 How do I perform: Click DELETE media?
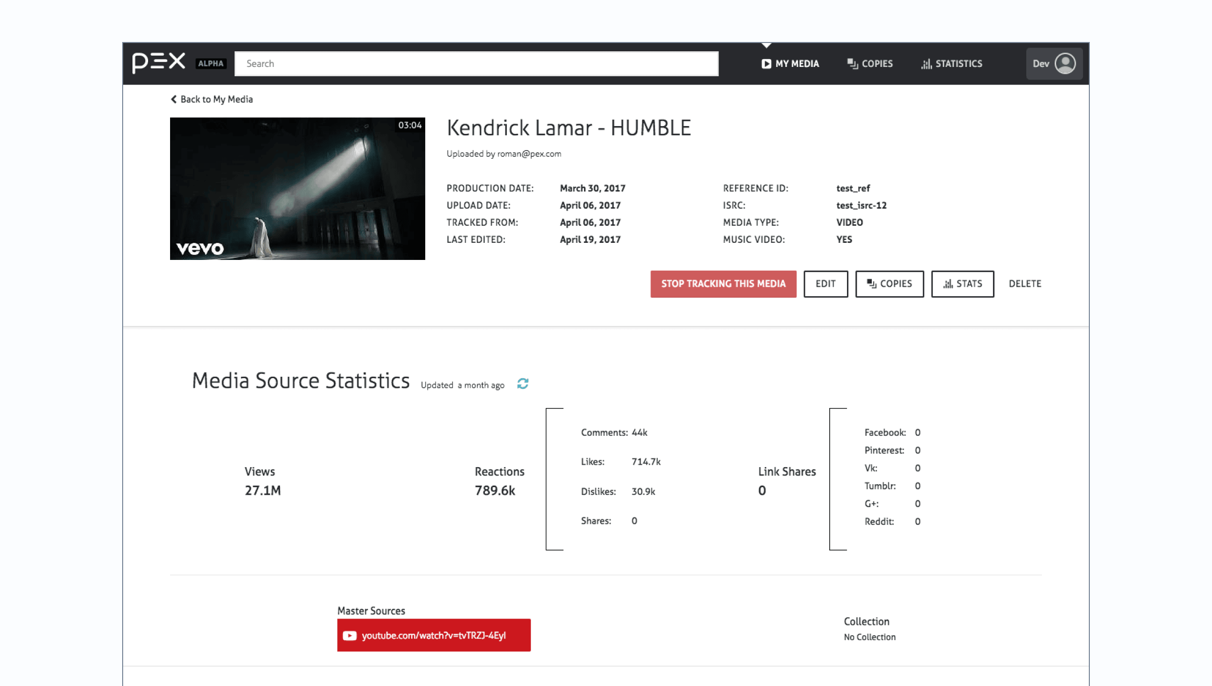point(1025,284)
